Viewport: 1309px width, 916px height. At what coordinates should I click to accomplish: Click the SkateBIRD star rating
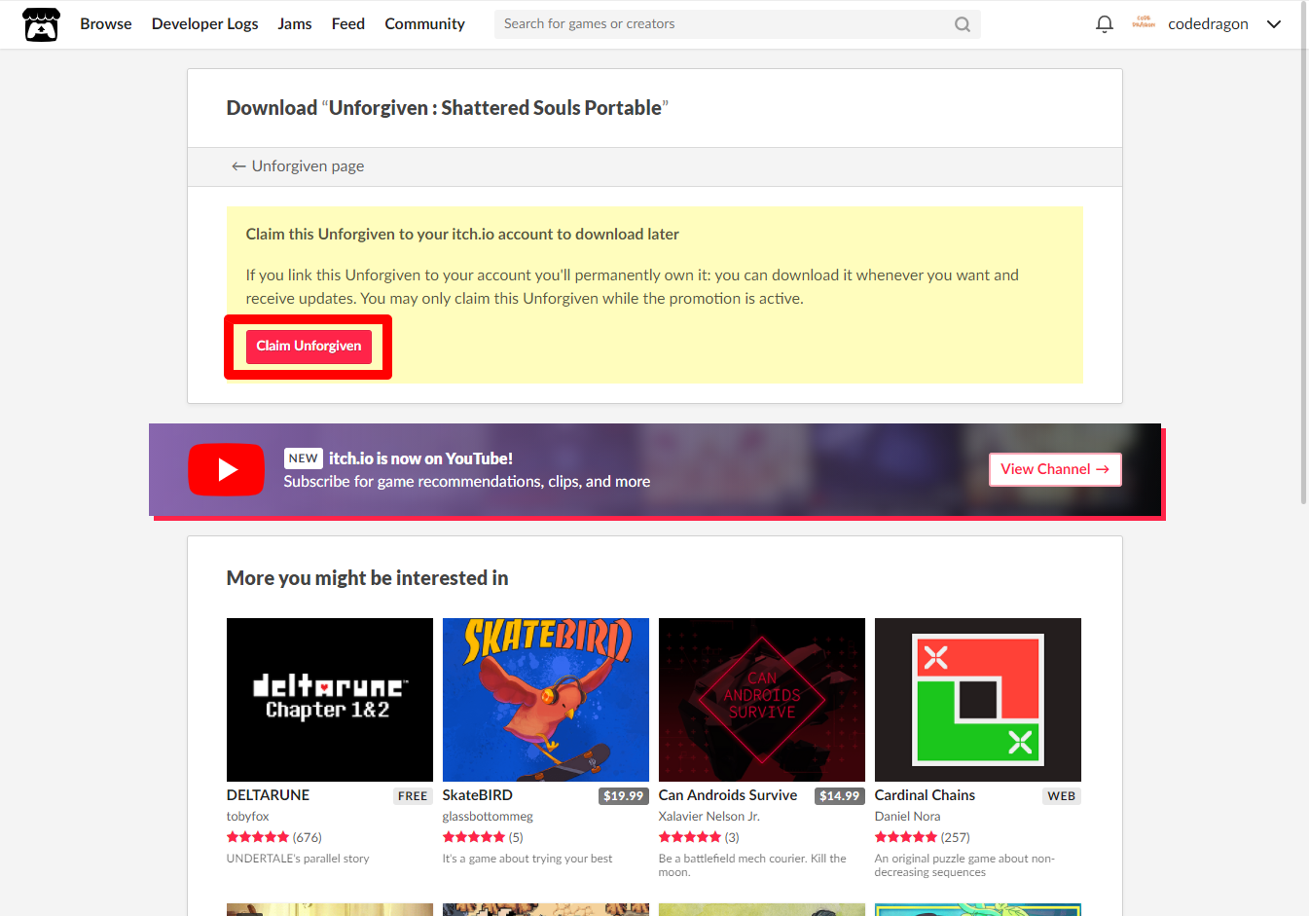474,837
